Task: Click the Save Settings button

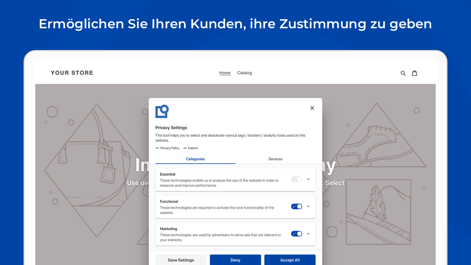Action: click(x=181, y=260)
